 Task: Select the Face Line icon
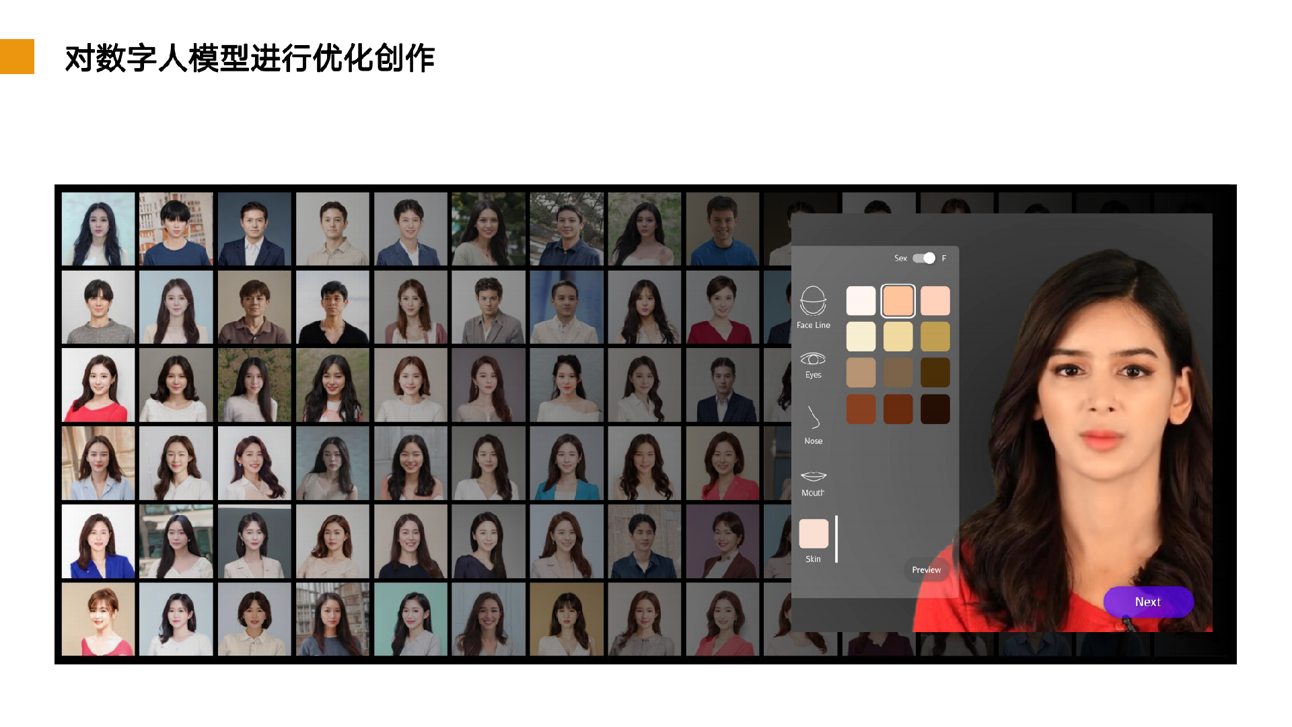pyautogui.click(x=813, y=302)
